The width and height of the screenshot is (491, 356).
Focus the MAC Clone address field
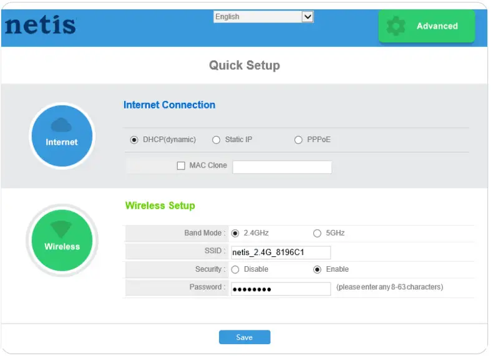pyautogui.click(x=282, y=167)
